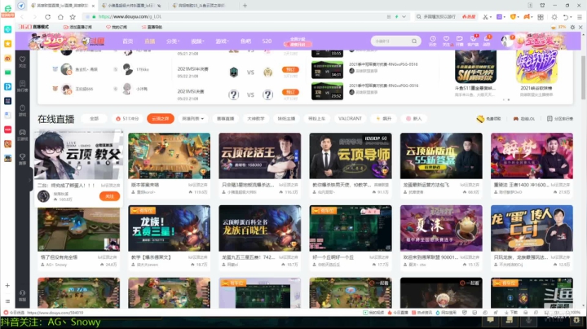Open 直播导航 in 360 bar
Viewport: 587px width, 329px height.
(x=152, y=28)
